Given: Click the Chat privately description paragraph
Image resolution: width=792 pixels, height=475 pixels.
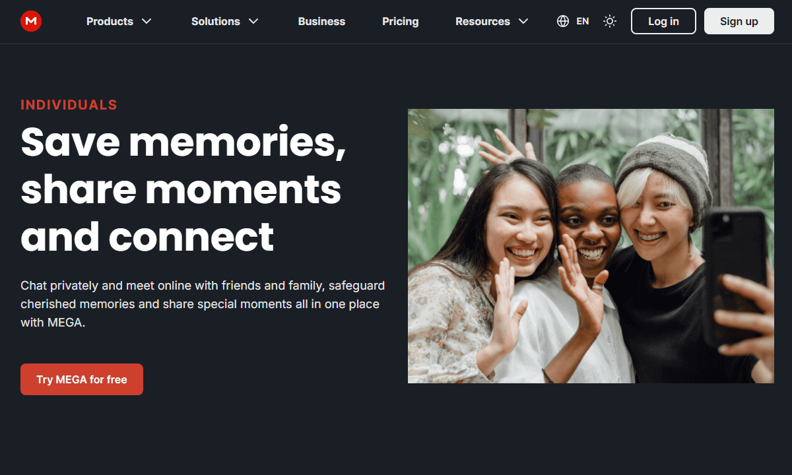Looking at the screenshot, I should tap(203, 304).
